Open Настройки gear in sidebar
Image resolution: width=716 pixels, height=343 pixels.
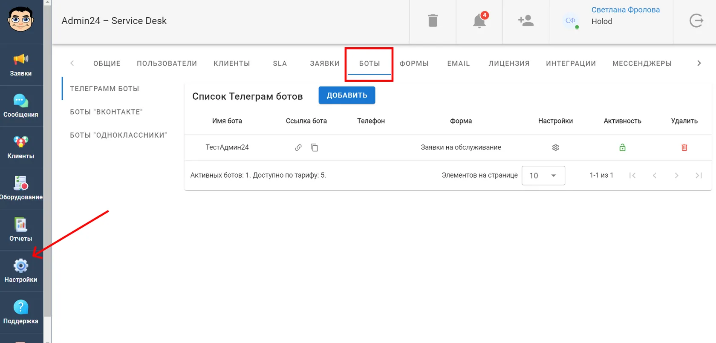[21, 271]
